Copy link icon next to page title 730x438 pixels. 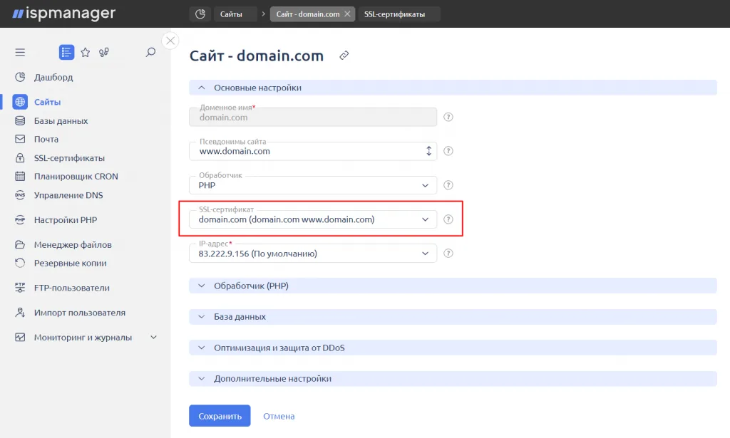pyautogui.click(x=344, y=56)
